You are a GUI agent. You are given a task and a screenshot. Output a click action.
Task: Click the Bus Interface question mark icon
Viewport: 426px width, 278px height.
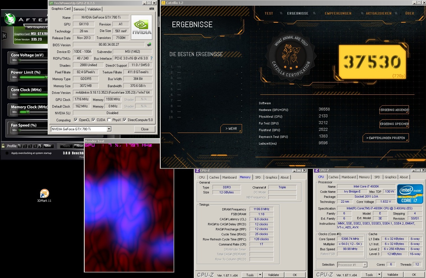[x=151, y=58]
